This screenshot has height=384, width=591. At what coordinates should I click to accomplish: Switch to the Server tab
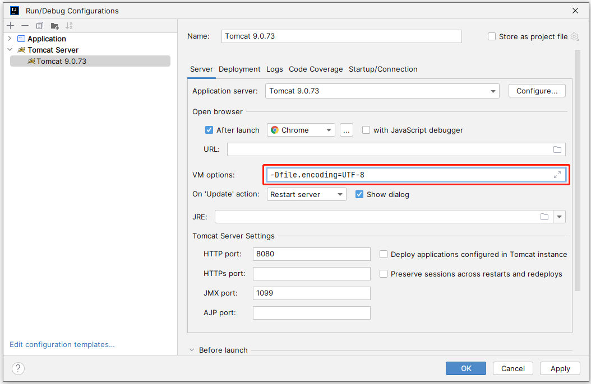click(201, 69)
